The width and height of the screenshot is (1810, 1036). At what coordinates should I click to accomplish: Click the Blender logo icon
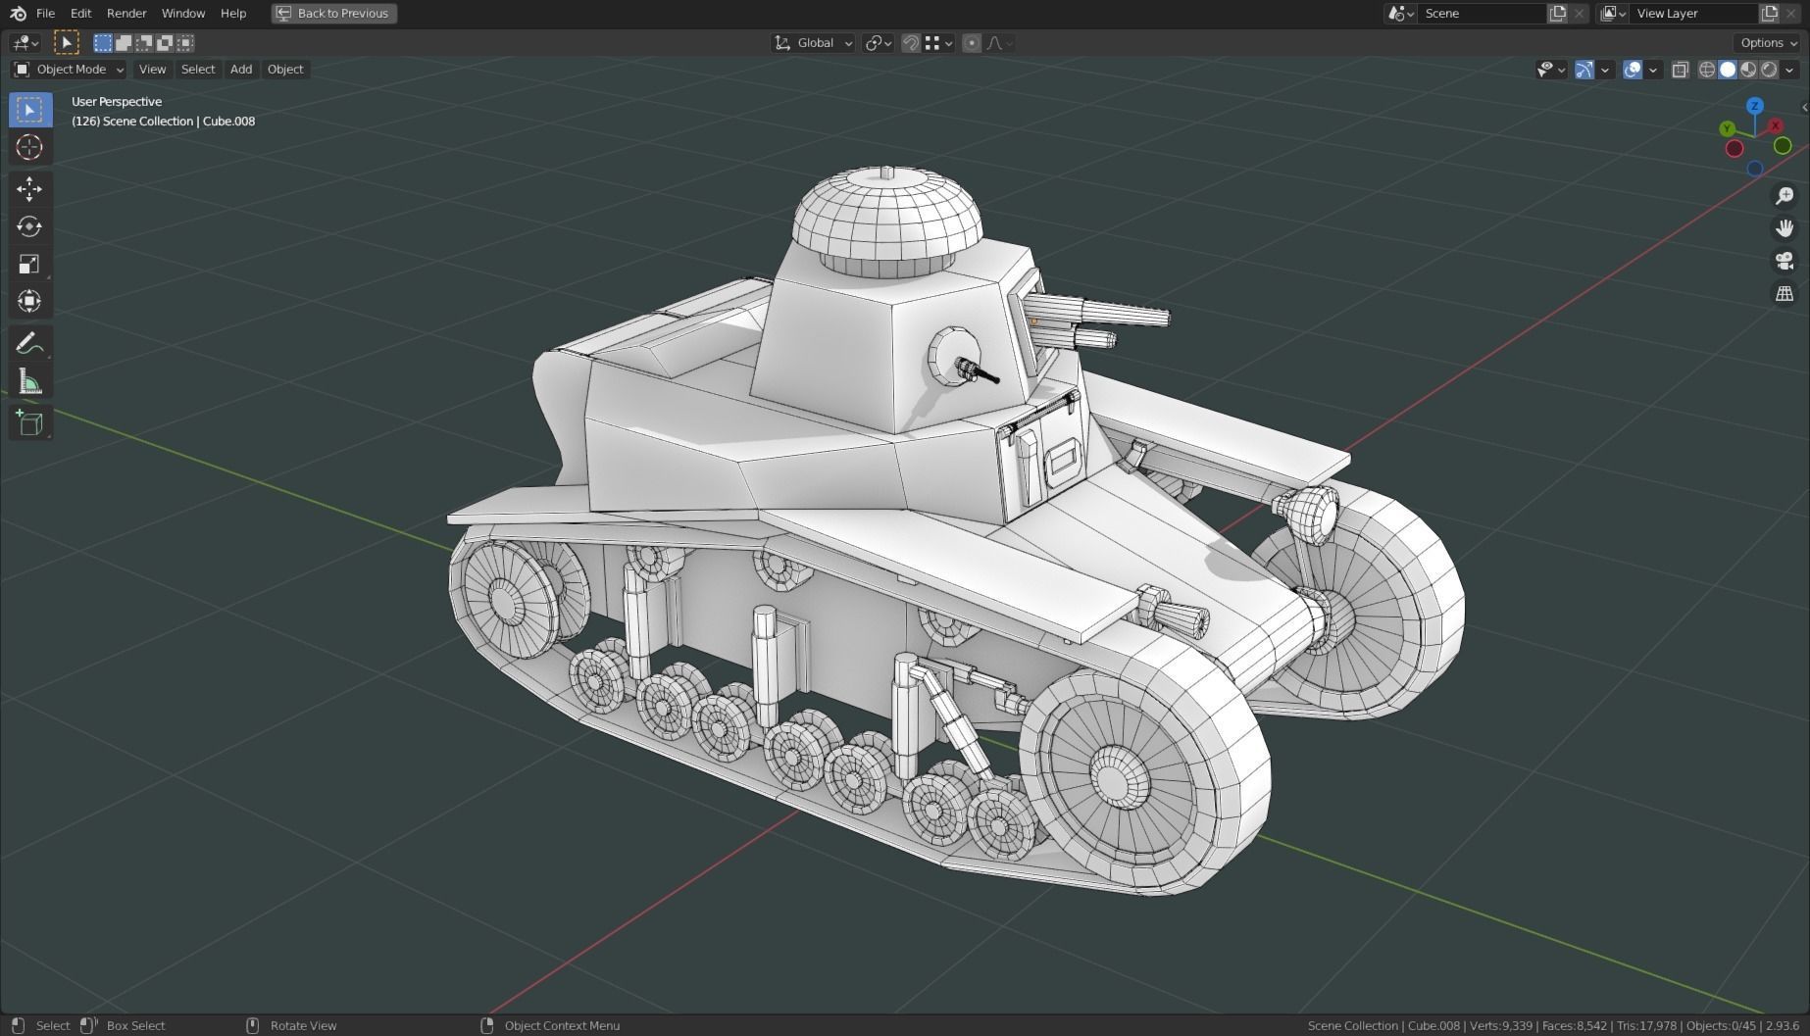[18, 14]
